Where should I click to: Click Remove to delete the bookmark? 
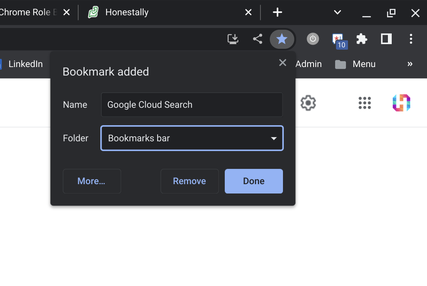(x=189, y=181)
